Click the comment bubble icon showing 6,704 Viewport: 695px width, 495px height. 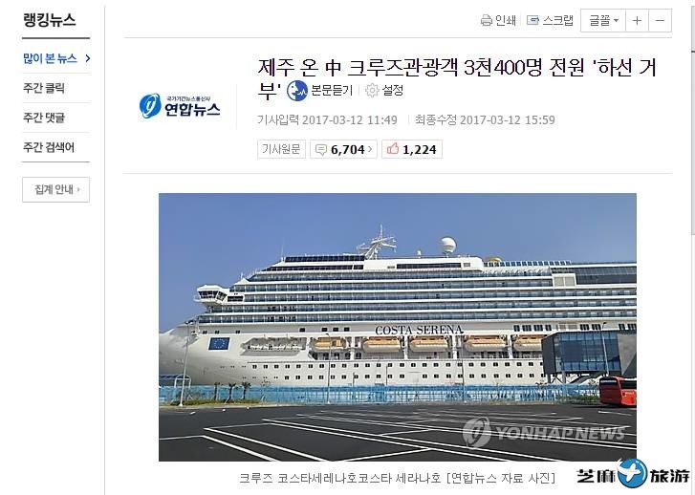(x=321, y=149)
